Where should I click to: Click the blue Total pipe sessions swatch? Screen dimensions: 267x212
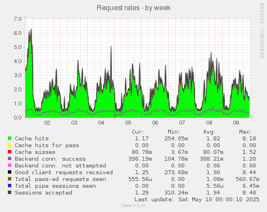(10, 185)
